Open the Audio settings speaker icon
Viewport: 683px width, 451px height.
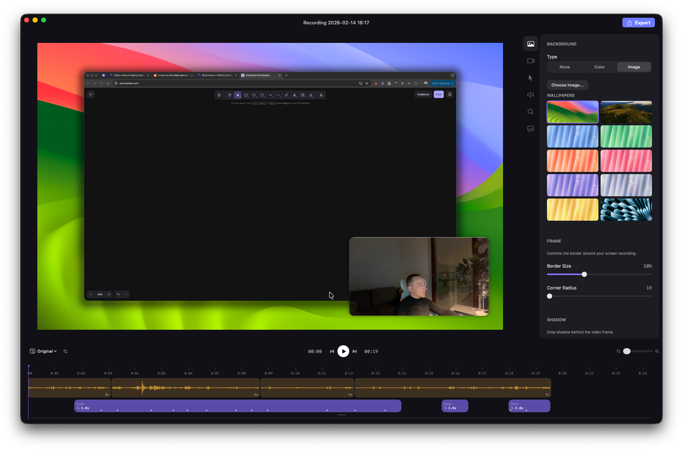tap(530, 95)
